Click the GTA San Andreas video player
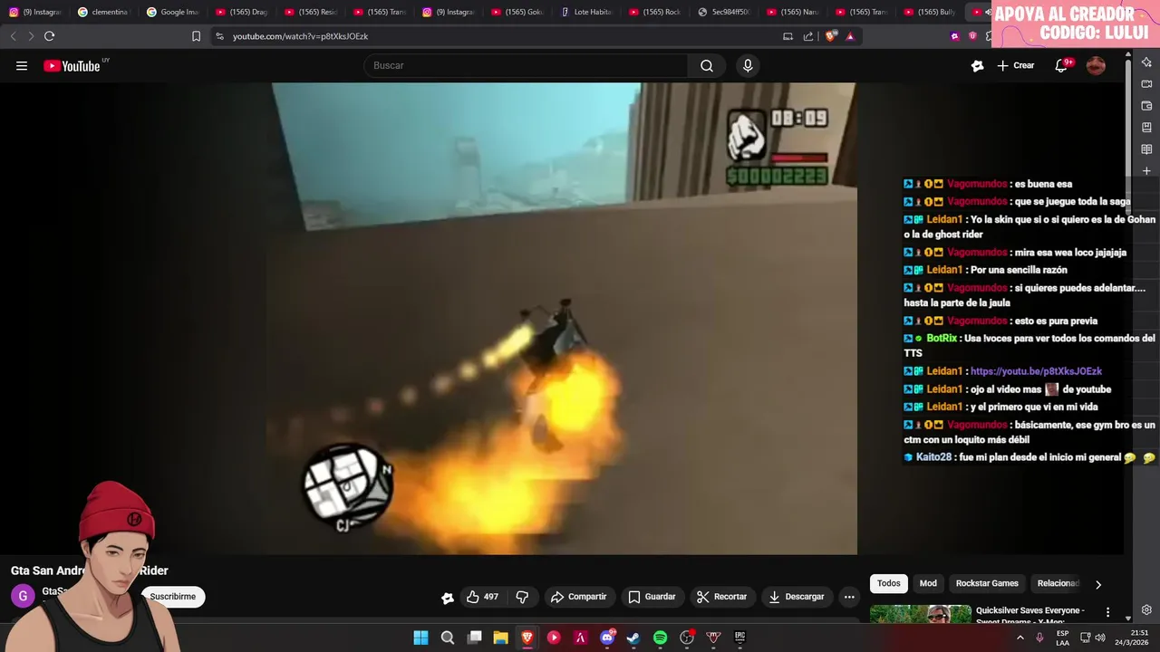Image resolution: width=1160 pixels, height=652 pixels. point(564,319)
